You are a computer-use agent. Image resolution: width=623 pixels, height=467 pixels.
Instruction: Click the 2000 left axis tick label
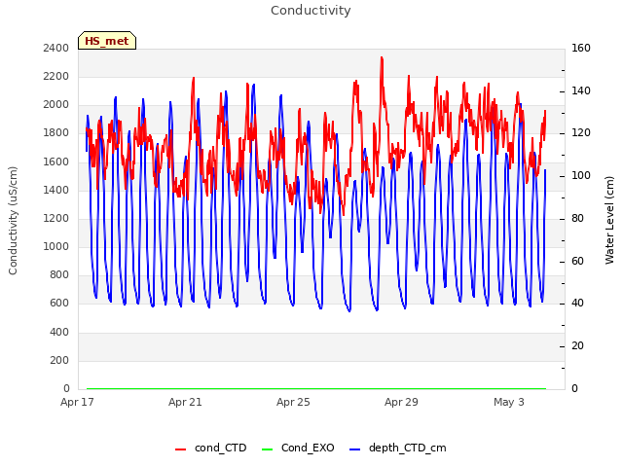click(56, 104)
